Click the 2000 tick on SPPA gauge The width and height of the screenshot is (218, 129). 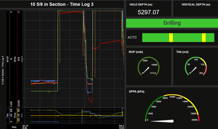pos(150,114)
